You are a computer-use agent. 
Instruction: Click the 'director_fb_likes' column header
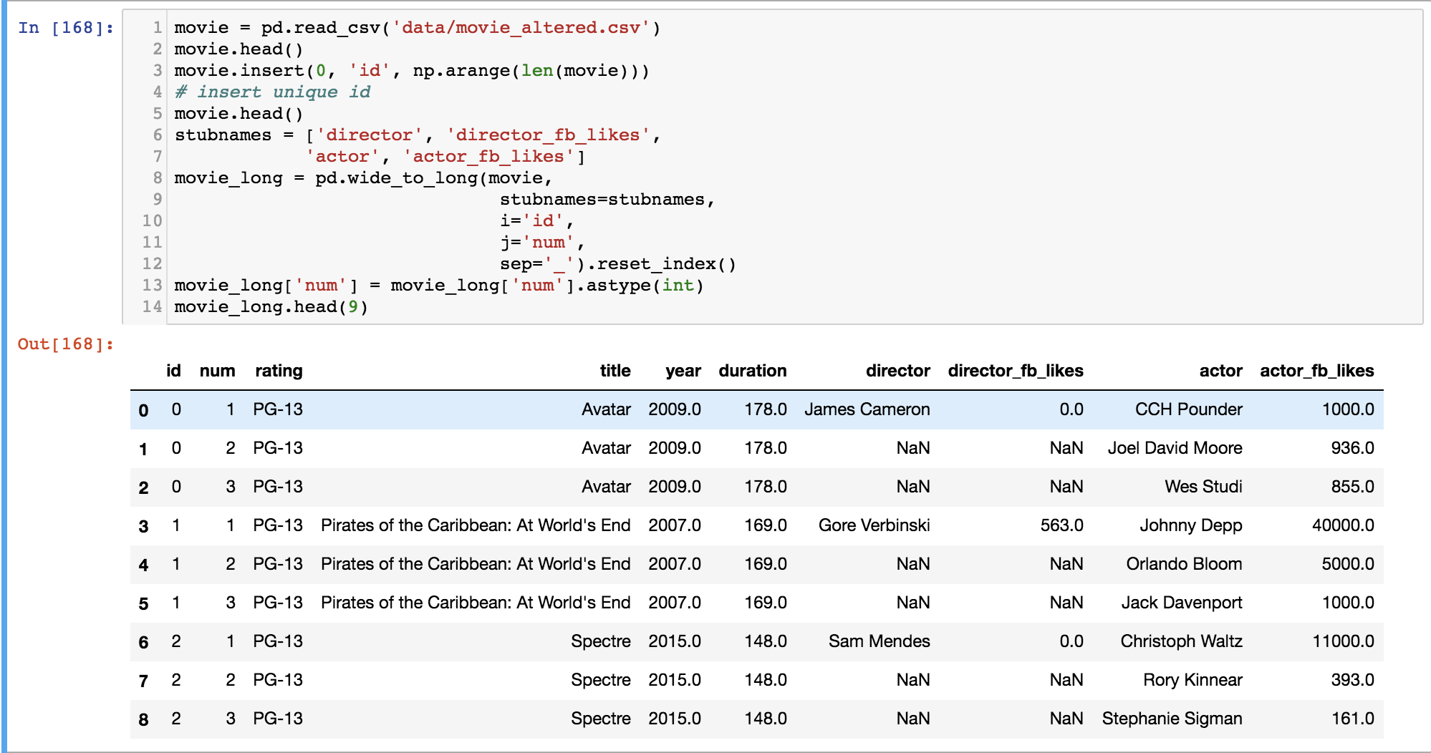[1016, 371]
